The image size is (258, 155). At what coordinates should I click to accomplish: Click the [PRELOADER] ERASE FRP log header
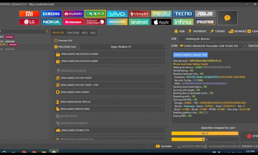click(191, 55)
